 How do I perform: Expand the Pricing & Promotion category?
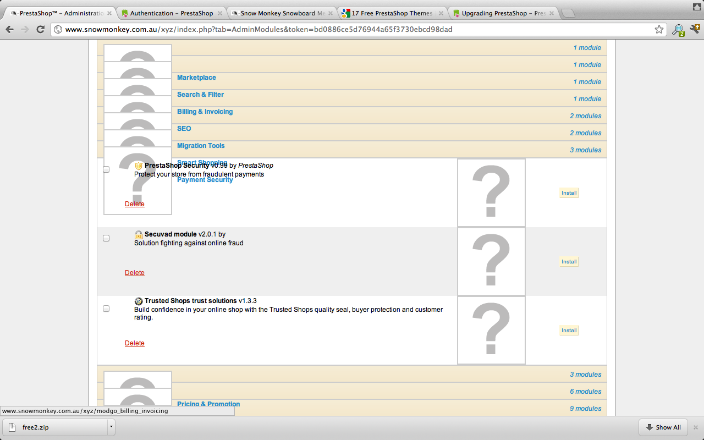tap(208, 404)
